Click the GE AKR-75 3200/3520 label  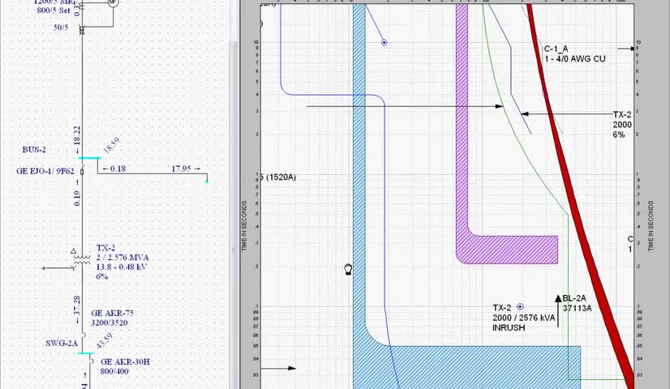(x=113, y=318)
